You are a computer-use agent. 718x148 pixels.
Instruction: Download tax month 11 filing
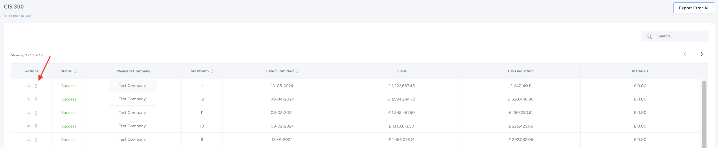[36, 113]
